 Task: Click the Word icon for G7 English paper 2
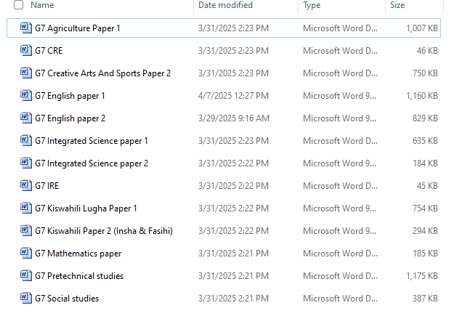tap(26, 118)
